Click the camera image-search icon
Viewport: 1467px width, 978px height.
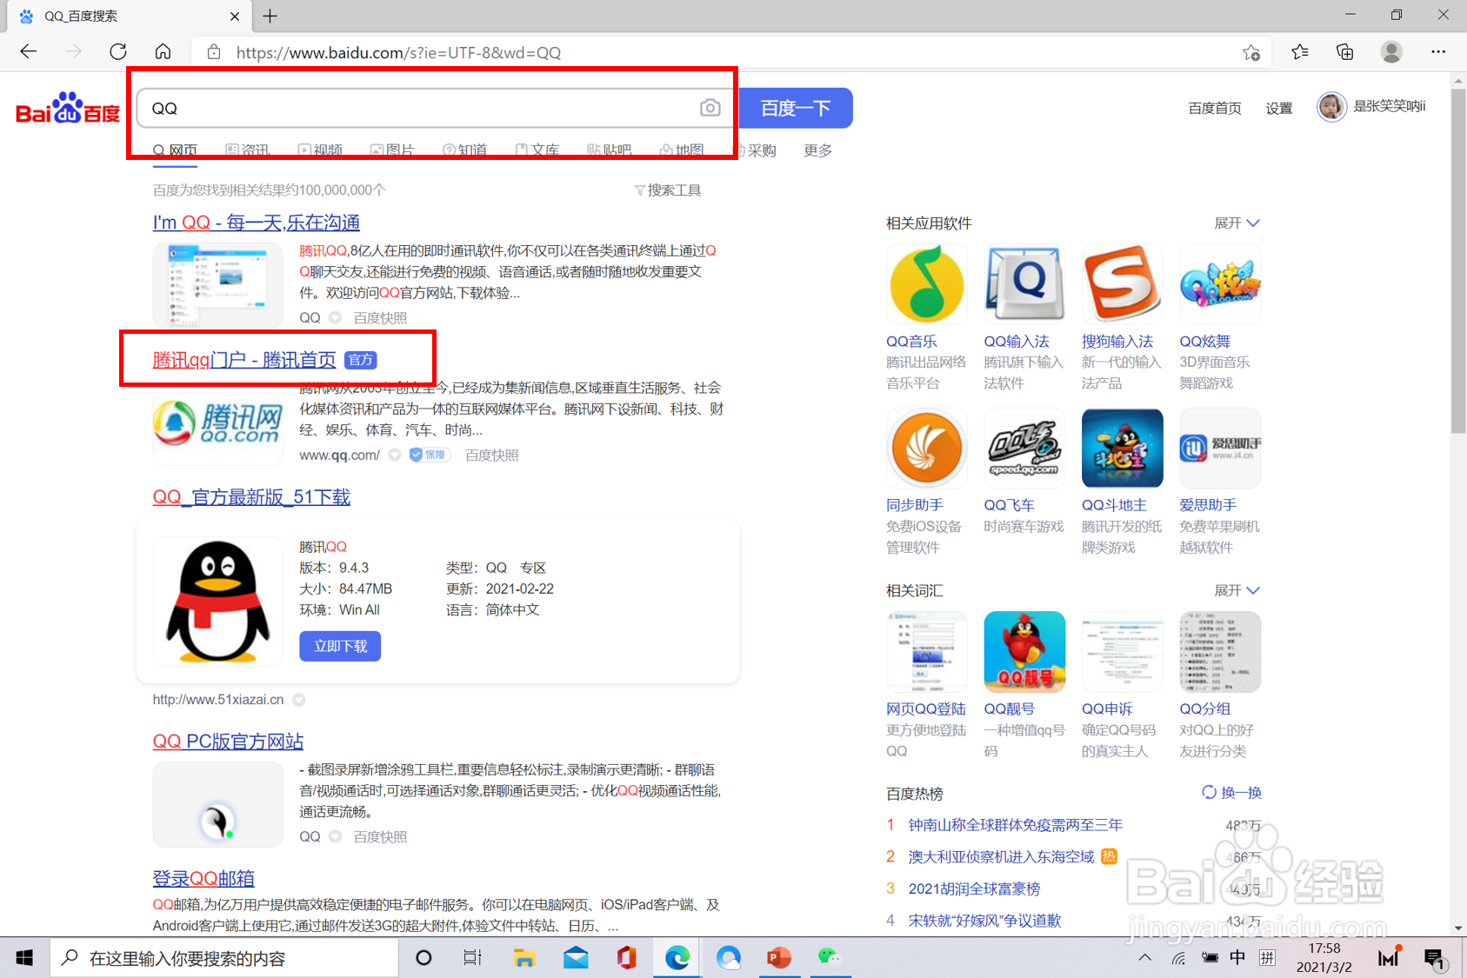(710, 108)
